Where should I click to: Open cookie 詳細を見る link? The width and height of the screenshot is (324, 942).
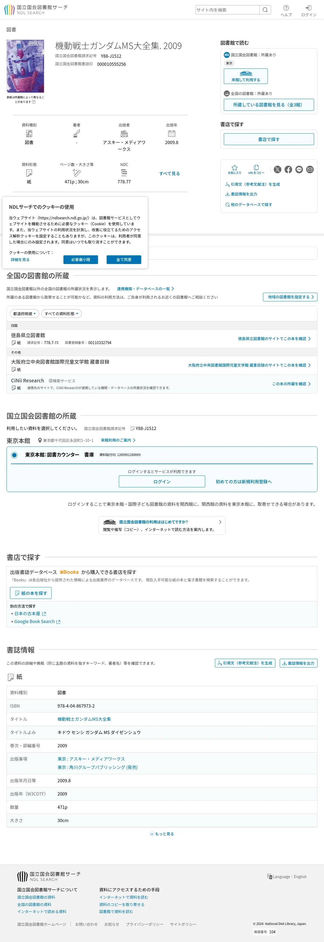20,260
